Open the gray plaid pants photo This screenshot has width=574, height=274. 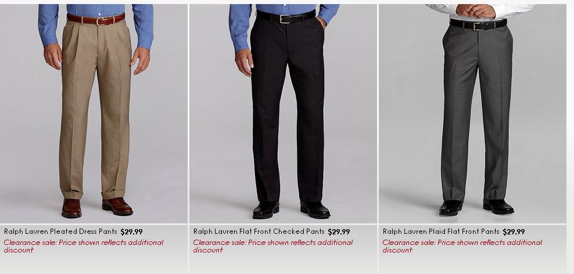coord(472,113)
